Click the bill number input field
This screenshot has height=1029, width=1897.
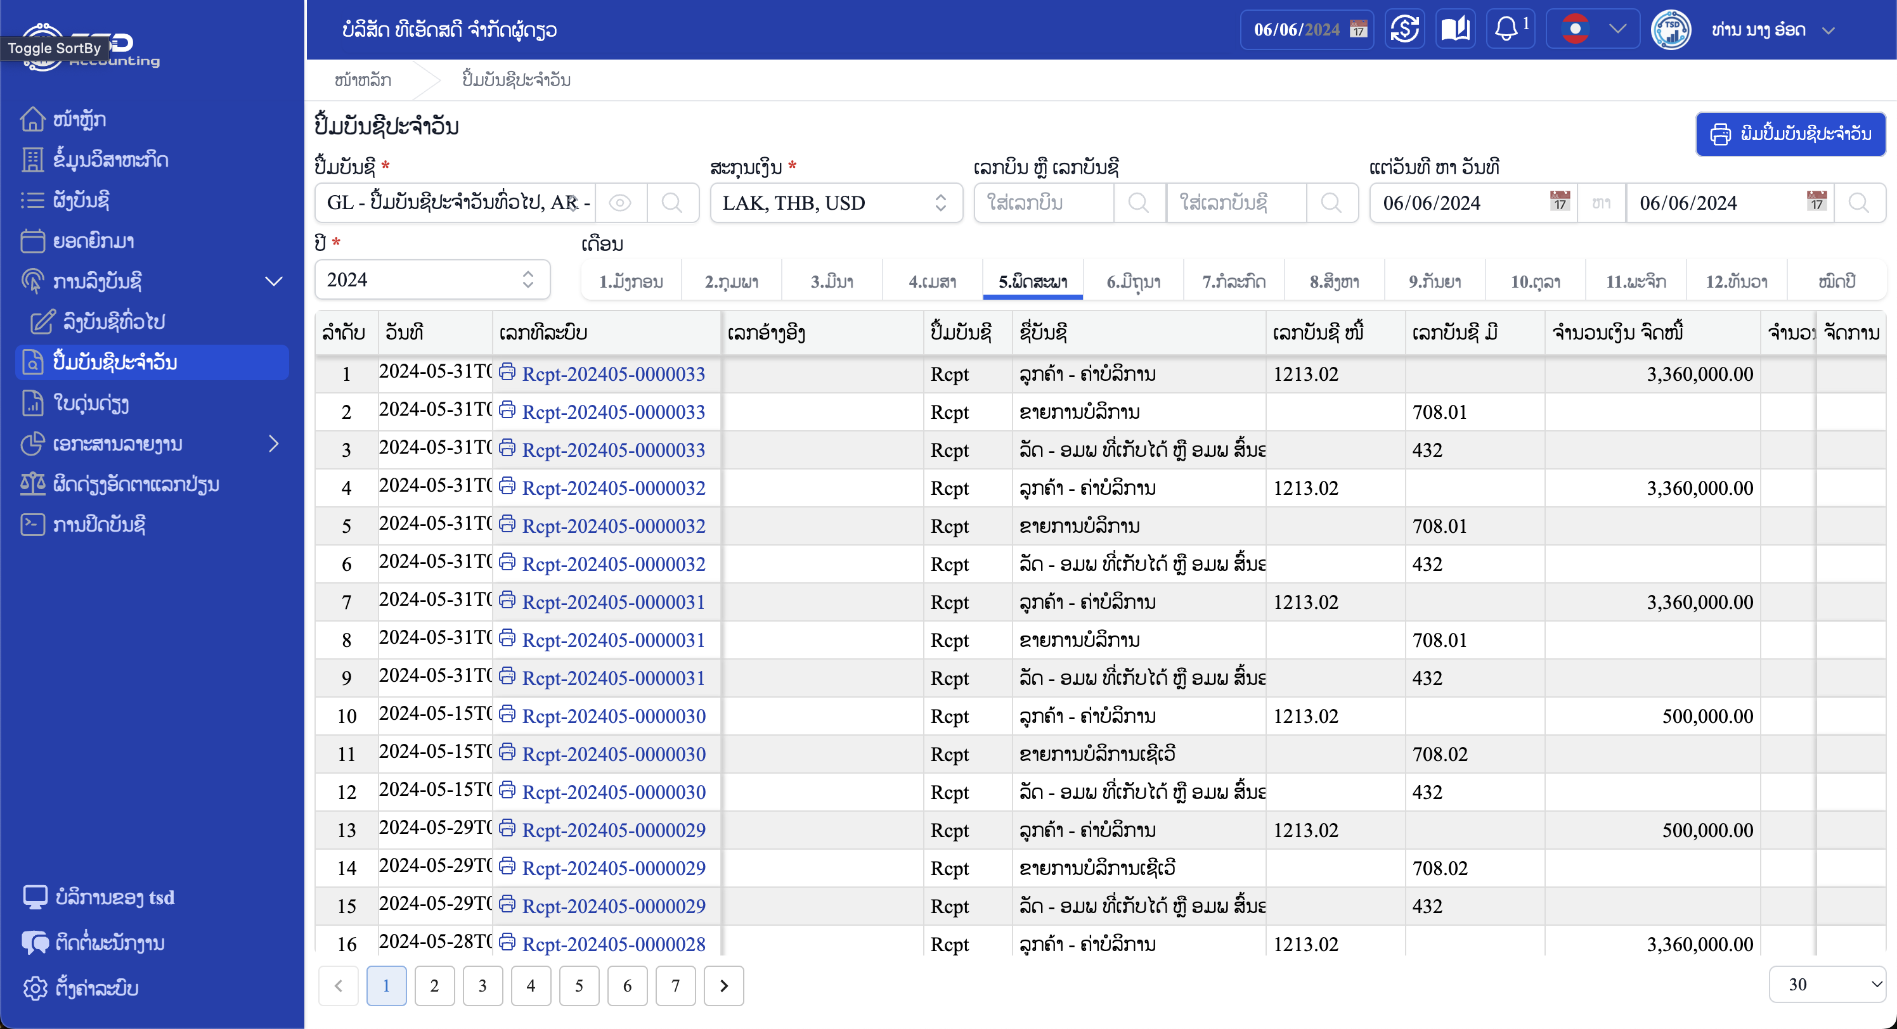(1044, 202)
